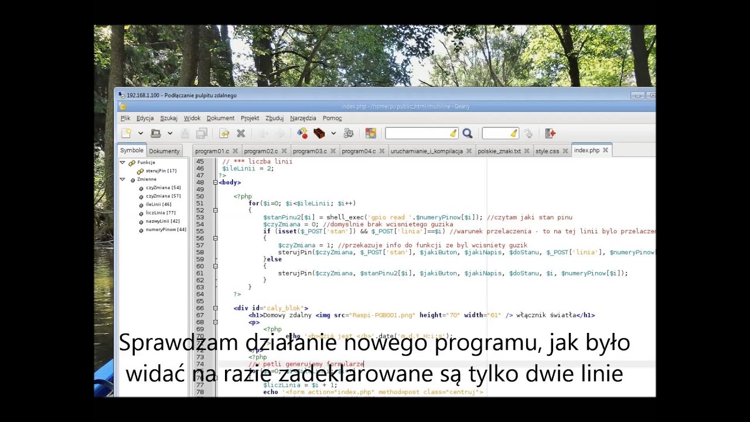The height and width of the screenshot is (422, 750).
Task: Switch to the uruchamianie_i_kompilacja tab
Action: pos(427,151)
